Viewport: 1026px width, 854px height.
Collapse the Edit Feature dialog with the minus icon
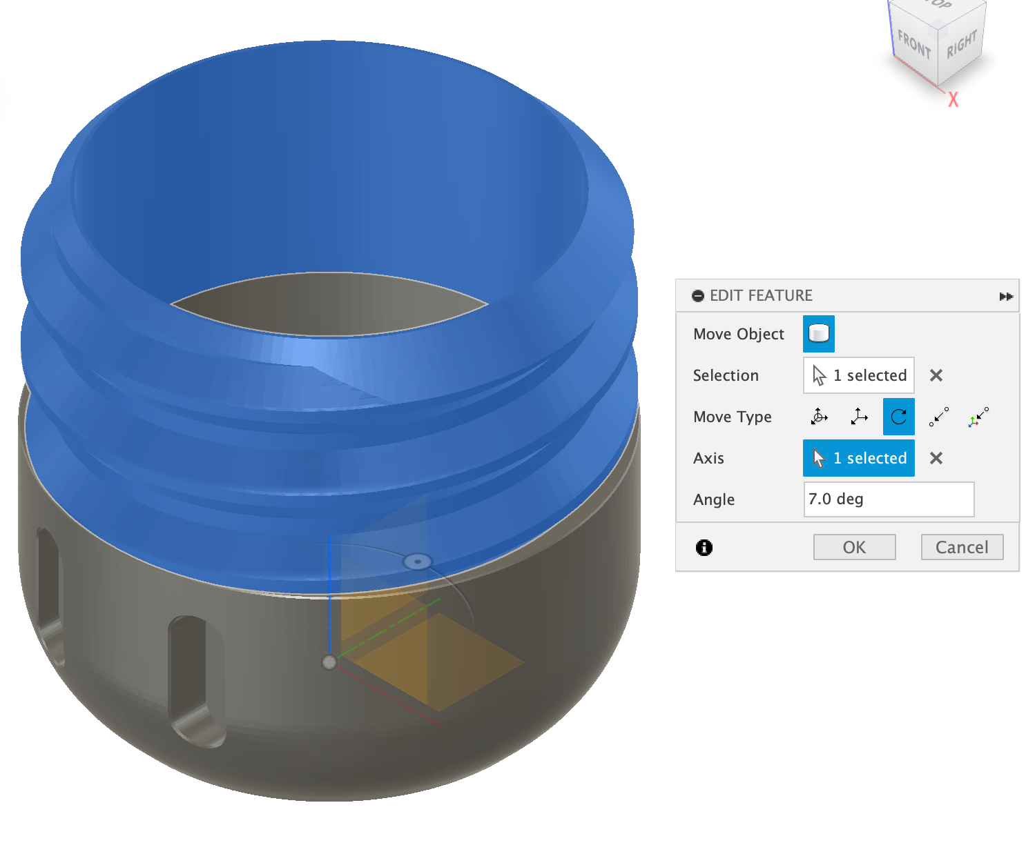(x=698, y=296)
